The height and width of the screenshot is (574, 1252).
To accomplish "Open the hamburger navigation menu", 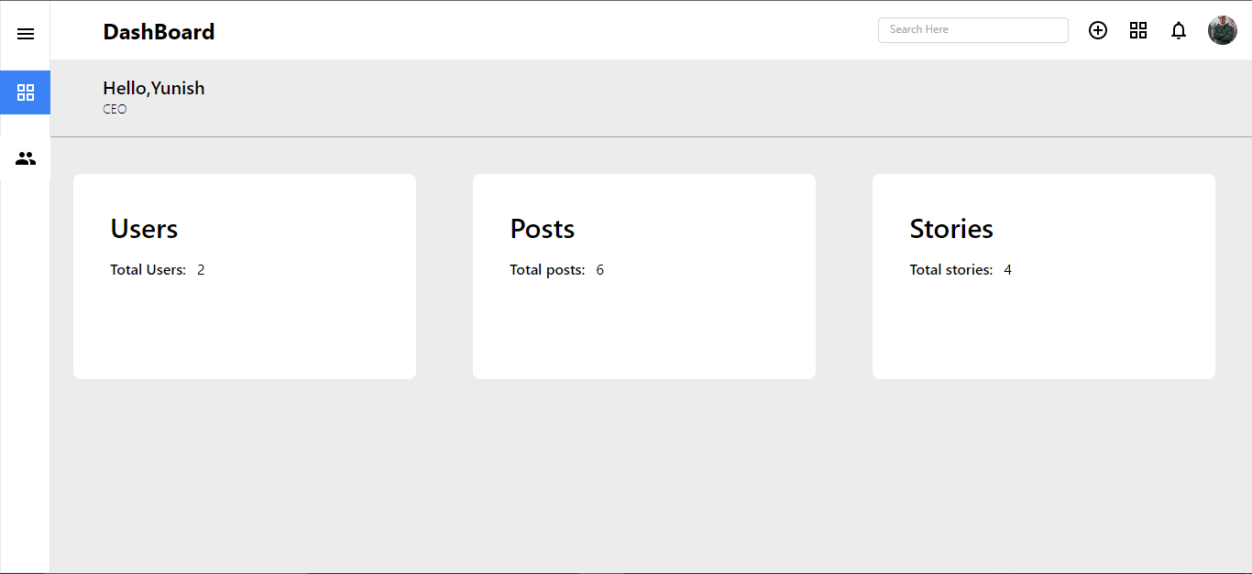I will tap(25, 34).
